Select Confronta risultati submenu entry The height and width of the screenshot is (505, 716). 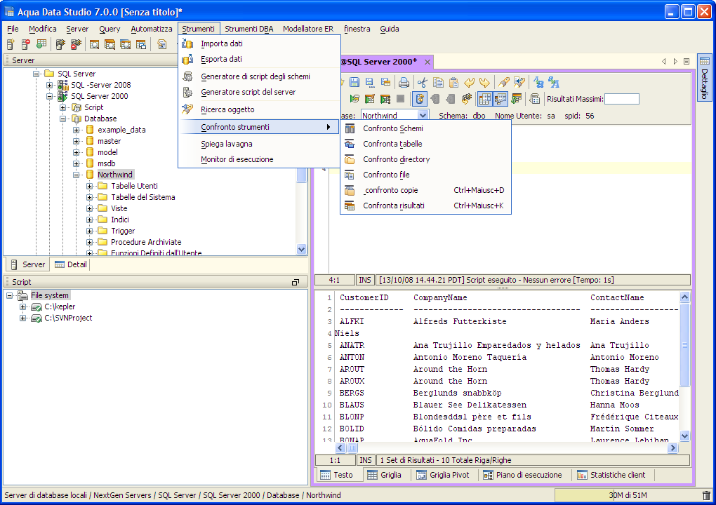(425, 206)
